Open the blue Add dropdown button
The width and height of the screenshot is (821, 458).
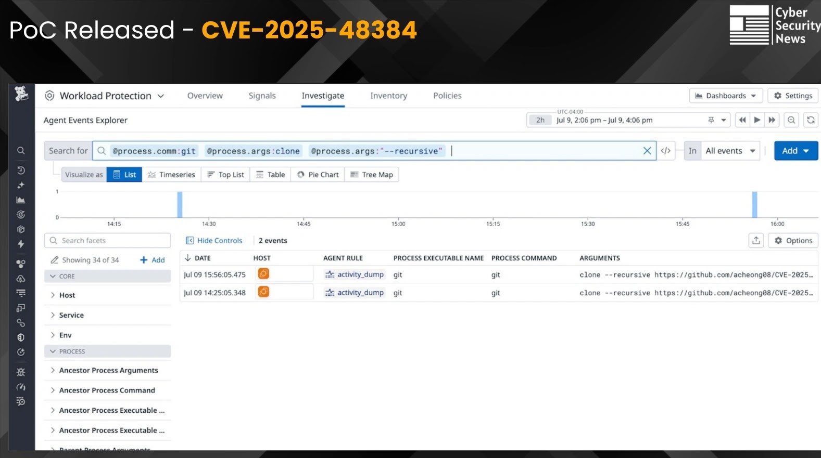pyautogui.click(x=796, y=151)
